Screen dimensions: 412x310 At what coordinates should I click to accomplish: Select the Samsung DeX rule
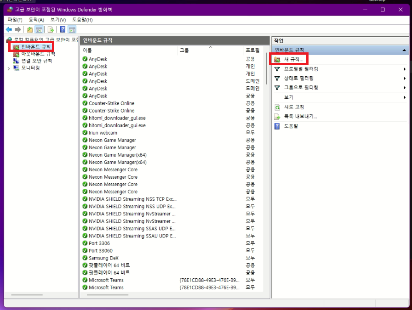[x=172, y=258]
